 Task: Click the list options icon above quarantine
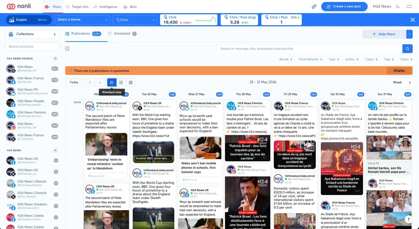coord(67,49)
